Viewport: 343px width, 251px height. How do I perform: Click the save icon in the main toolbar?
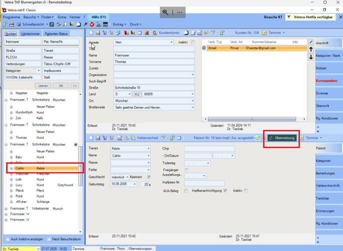(11, 24)
